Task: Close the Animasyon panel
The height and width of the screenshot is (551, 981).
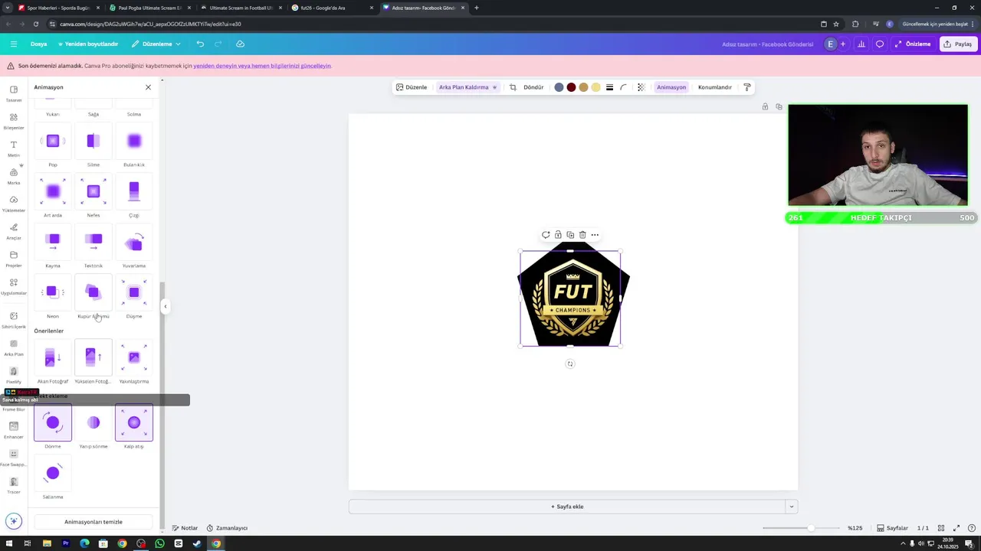Action: point(148,87)
